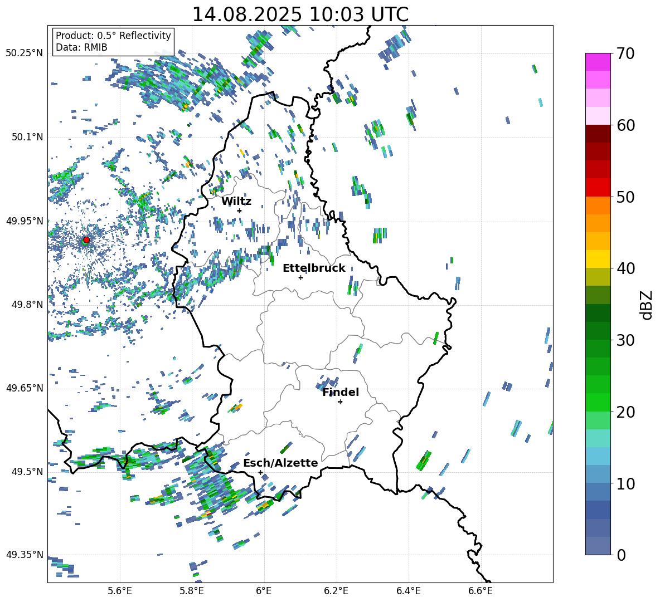Click the 6°E longitude label

pos(264,591)
